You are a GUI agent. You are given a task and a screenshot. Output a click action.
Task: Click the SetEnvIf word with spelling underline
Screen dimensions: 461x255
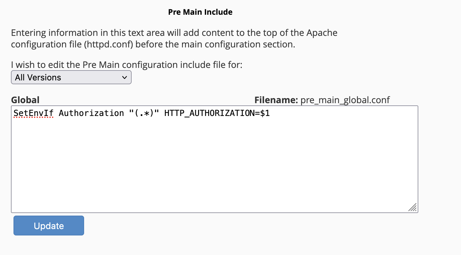[33, 113]
